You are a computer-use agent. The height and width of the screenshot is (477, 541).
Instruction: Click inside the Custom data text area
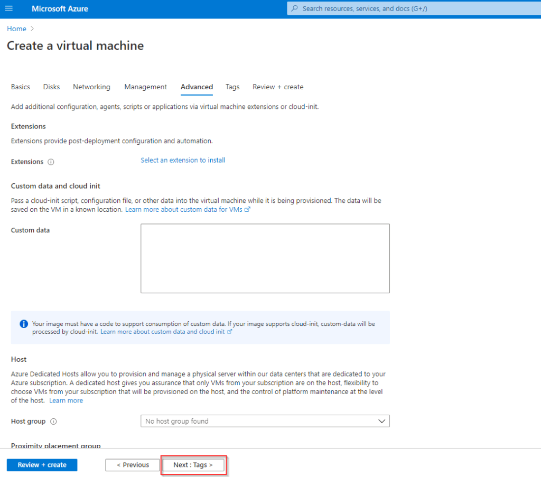pyautogui.click(x=265, y=258)
